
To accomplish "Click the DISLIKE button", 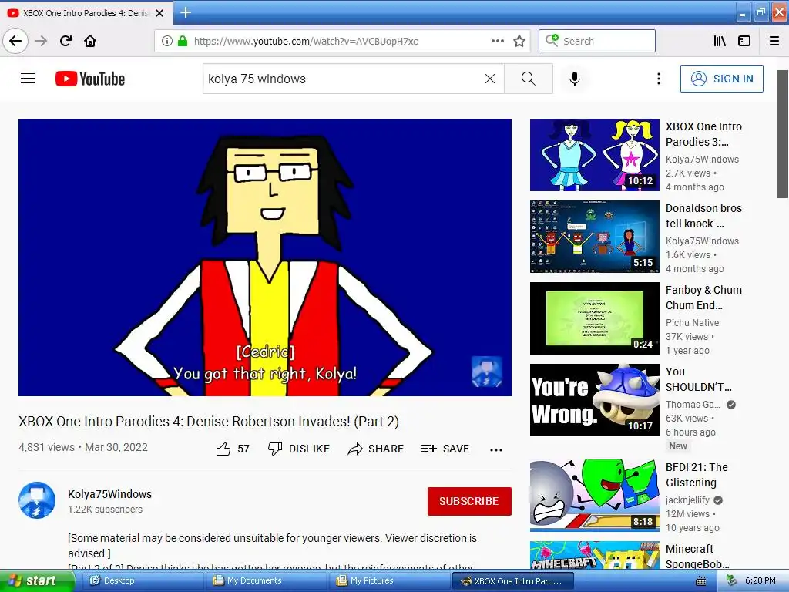I will coord(299,449).
